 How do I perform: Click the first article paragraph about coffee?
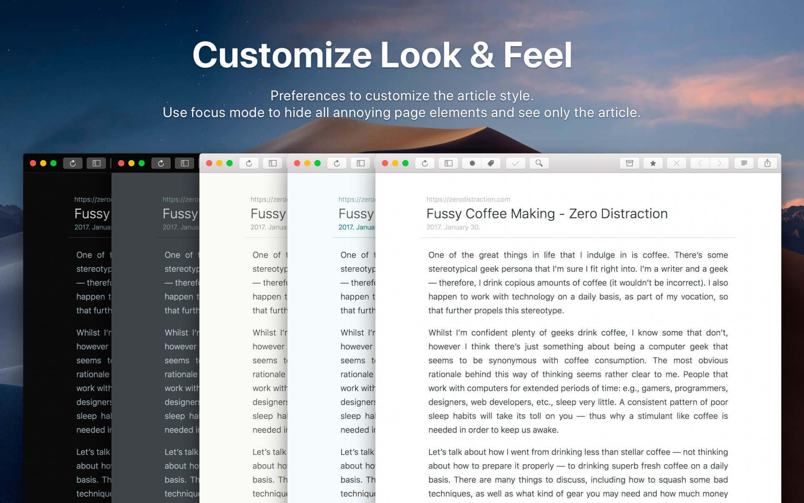tap(578, 282)
